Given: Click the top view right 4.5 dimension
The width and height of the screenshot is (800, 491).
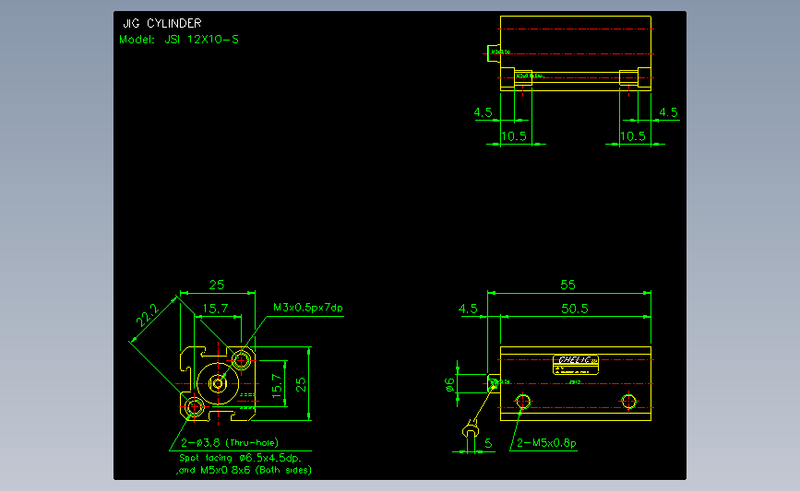Looking at the screenshot, I should pyautogui.click(x=668, y=112).
